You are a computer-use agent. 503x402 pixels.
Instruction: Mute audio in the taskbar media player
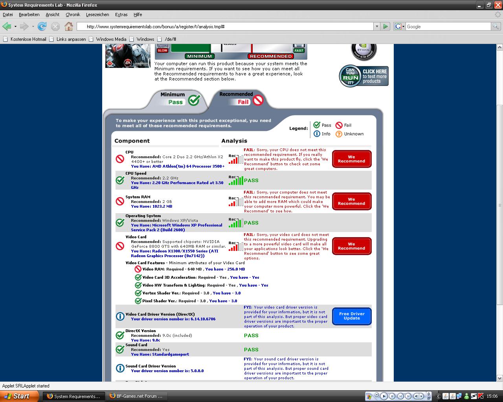417,396
